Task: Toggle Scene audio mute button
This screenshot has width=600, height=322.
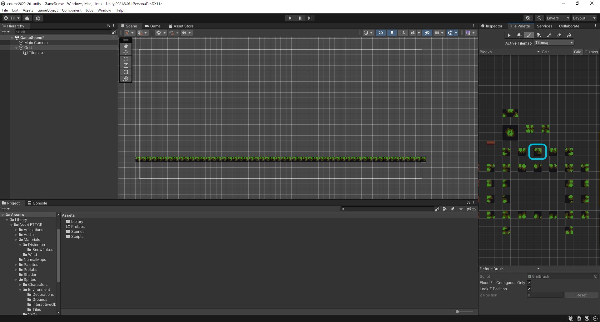Action: click(x=403, y=33)
